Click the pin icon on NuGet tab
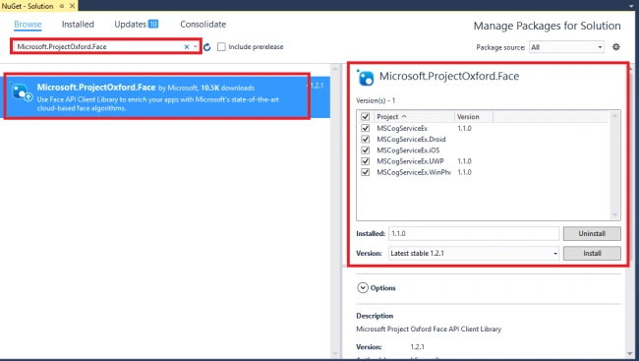The image size is (639, 361). tap(62, 6)
